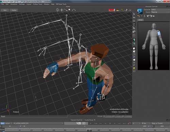Open the Source dropdown in Character Controls
170x132 pixels.
(160, 12)
